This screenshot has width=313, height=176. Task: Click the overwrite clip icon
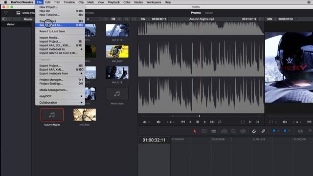click(233, 131)
